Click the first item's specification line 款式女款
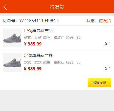The image size is (114, 111). click(52, 38)
